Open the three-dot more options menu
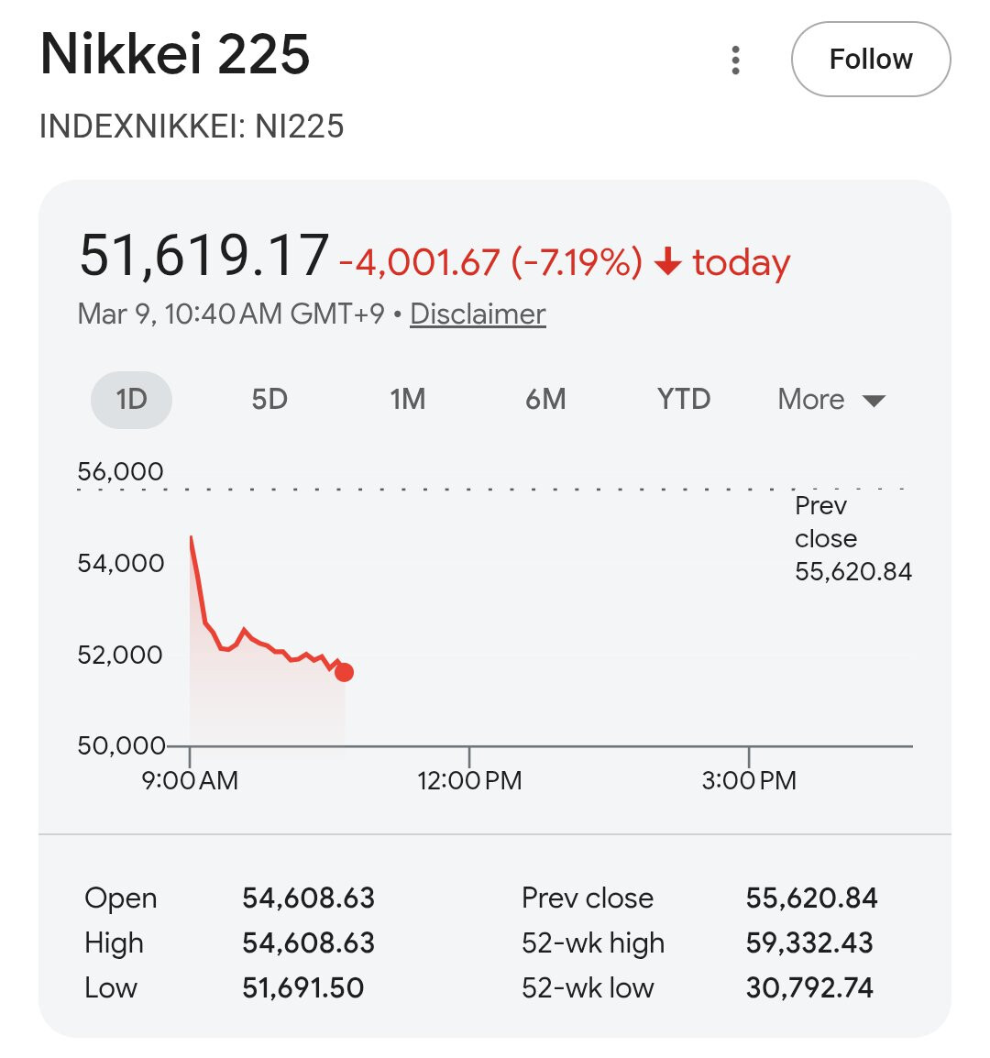Screen dimensions: 990x1058 (x=735, y=60)
